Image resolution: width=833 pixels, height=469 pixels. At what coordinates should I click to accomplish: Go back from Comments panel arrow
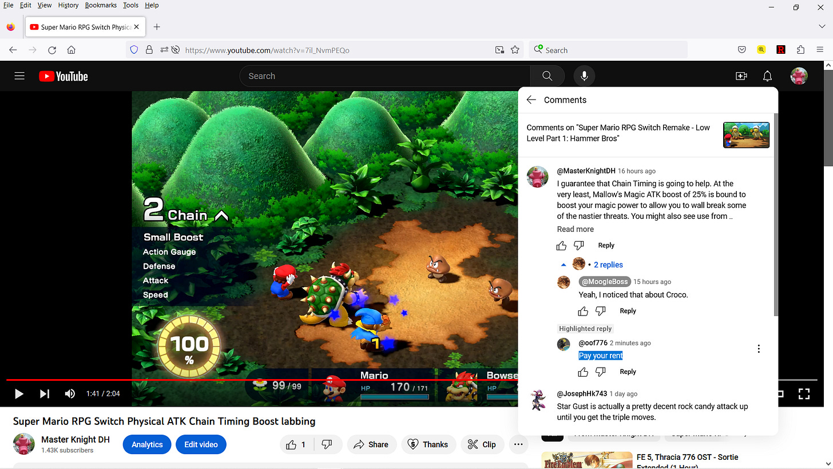531,100
